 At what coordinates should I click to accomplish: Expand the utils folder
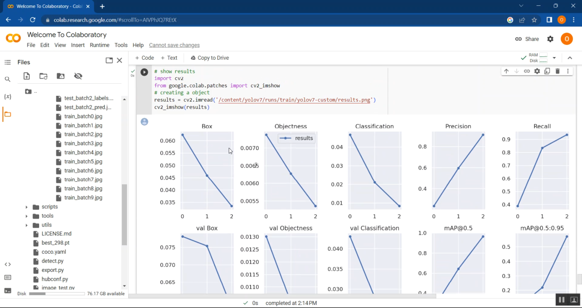point(26,225)
